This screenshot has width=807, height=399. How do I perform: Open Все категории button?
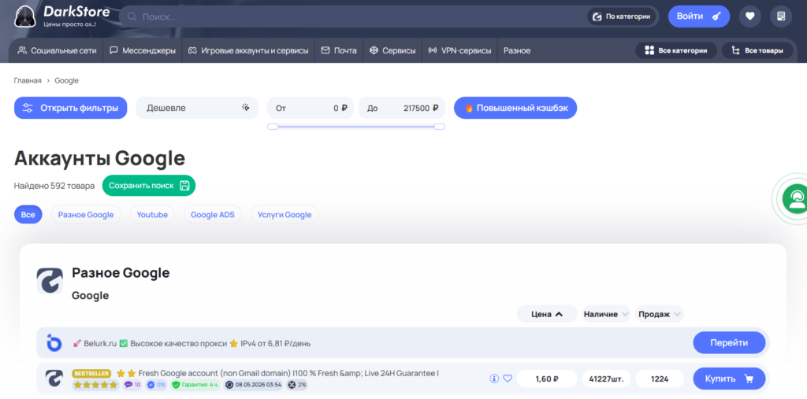(675, 50)
